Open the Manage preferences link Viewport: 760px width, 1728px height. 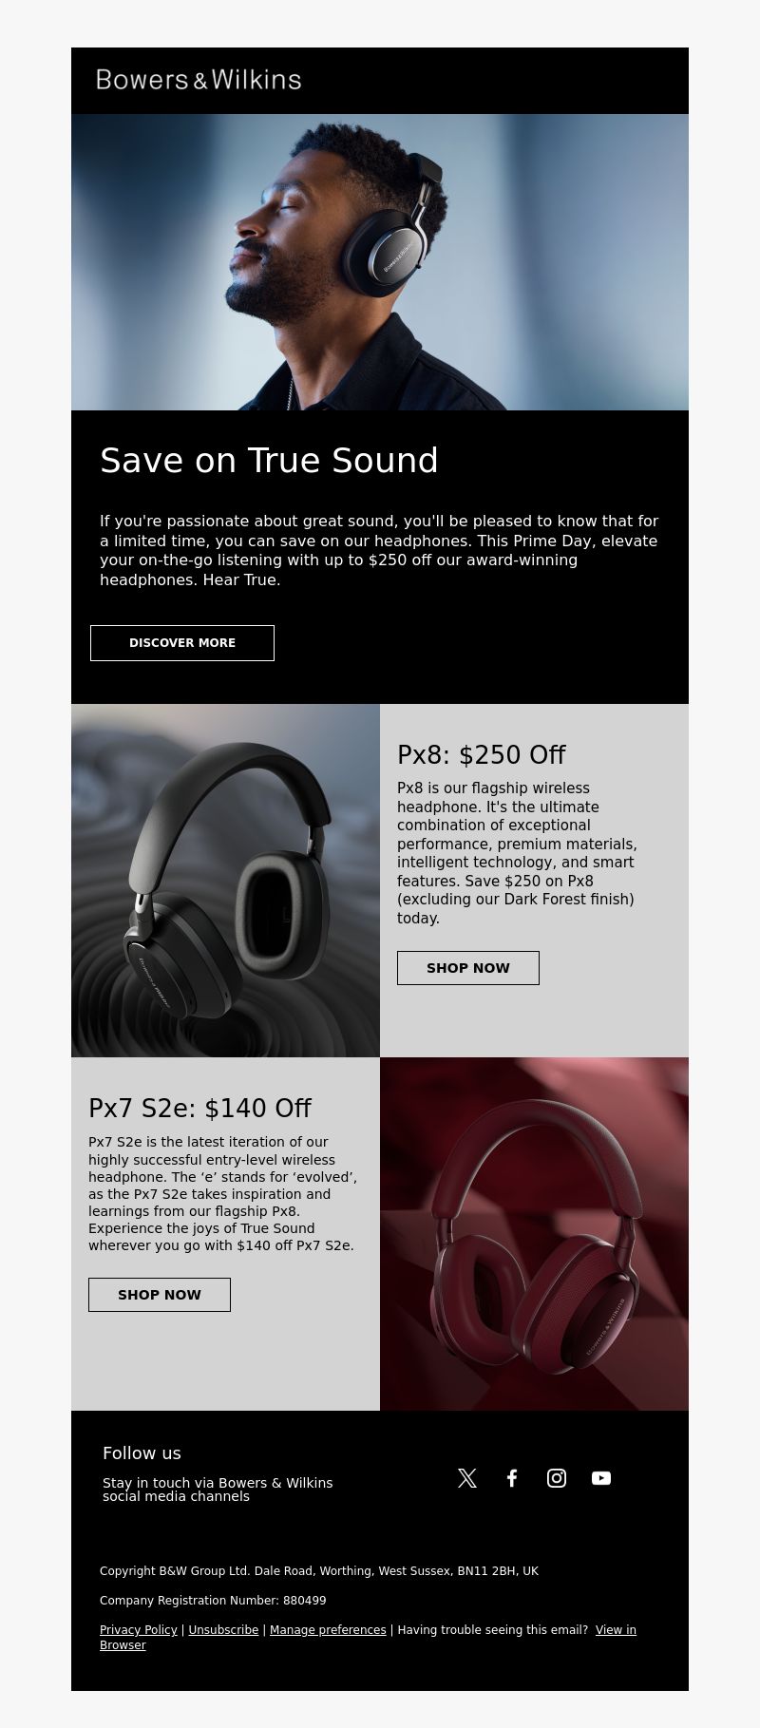pyautogui.click(x=328, y=1629)
